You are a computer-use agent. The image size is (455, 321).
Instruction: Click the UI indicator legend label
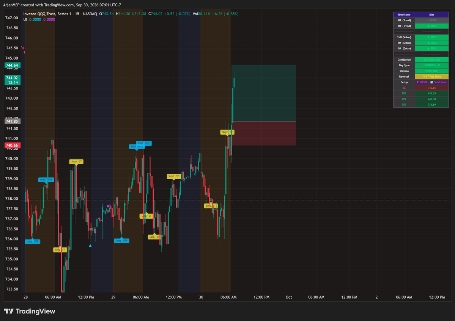tap(25, 19)
